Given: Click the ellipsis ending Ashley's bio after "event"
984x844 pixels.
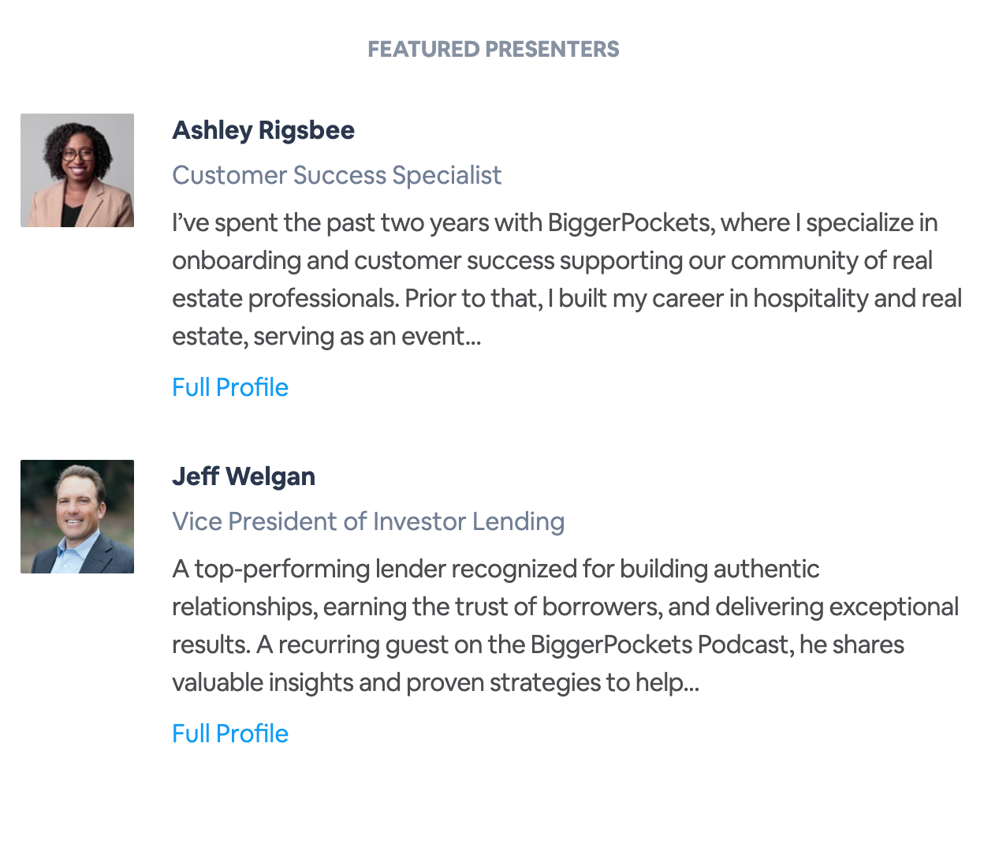Looking at the screenshot, I should 472,339.
